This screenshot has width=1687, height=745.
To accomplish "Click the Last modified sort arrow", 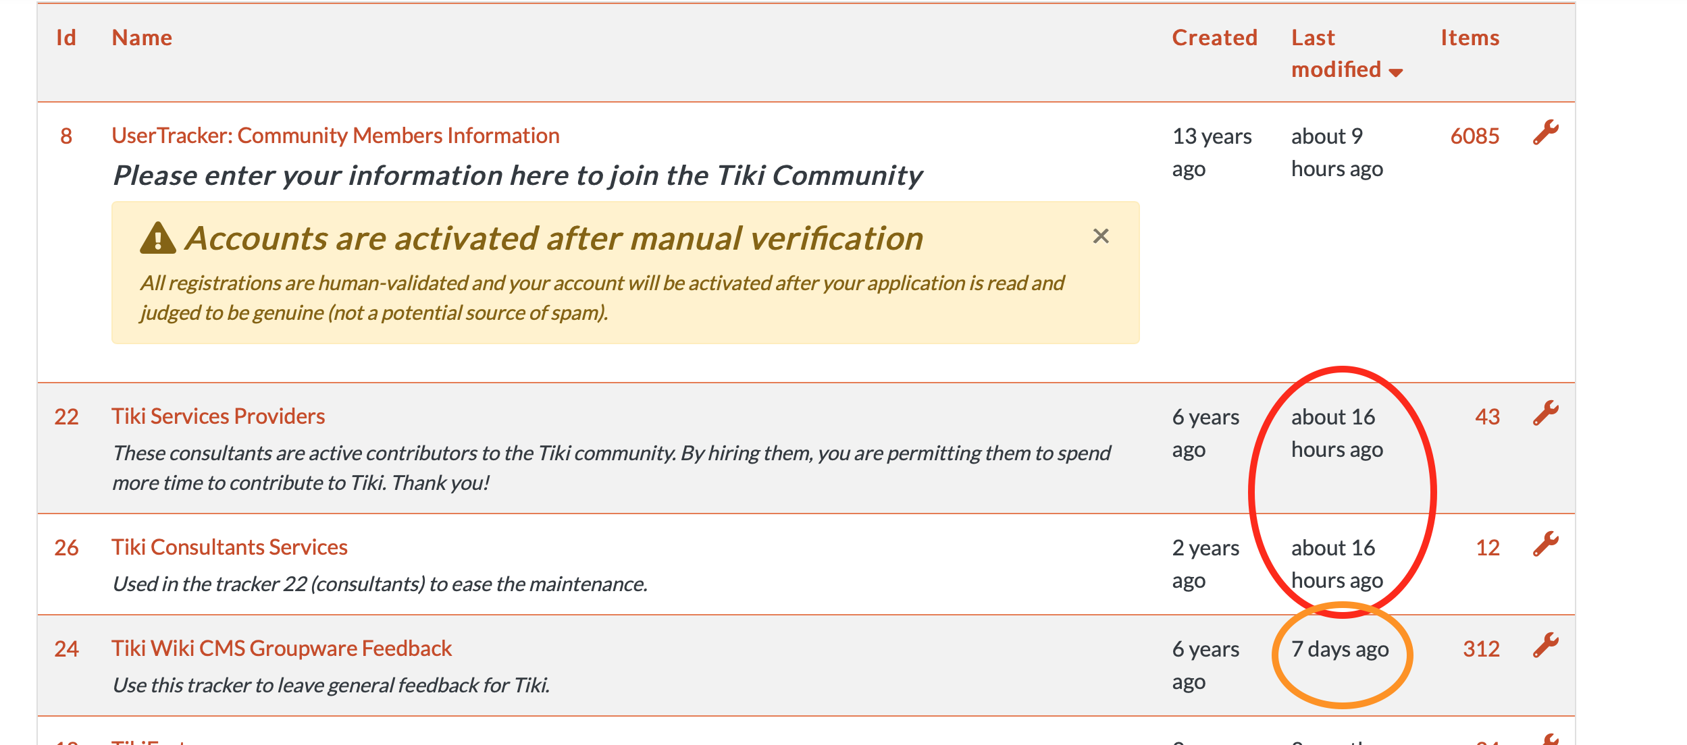I will 1396,72.
